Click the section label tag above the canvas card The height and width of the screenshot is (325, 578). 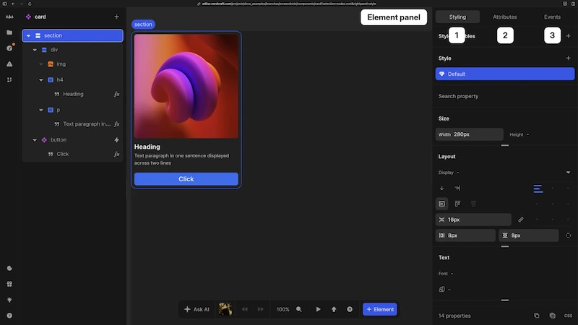point(143,25)
